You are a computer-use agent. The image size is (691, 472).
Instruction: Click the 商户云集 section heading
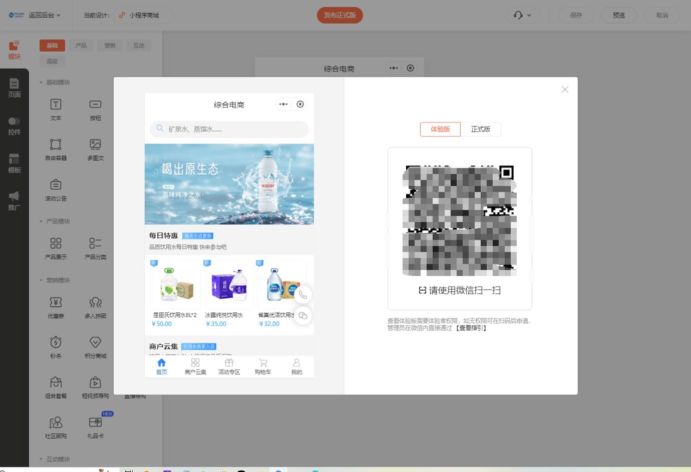point(163,346)
